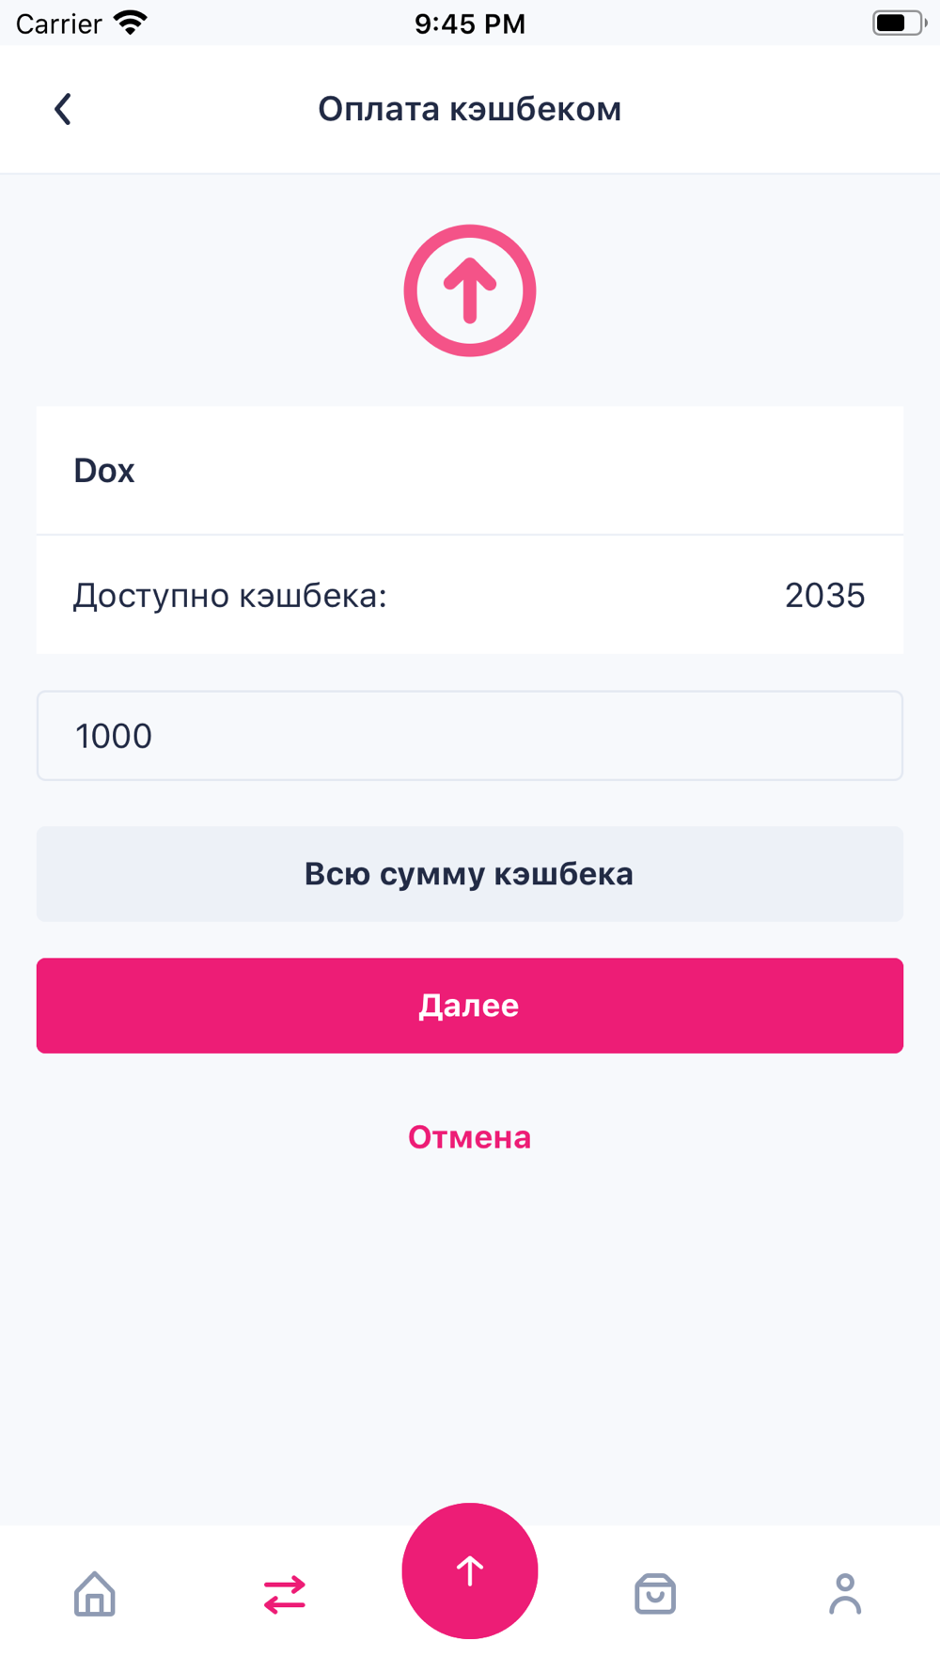This screenshot has height=1671, width=940.
Task: Switch to the transfers arrows tab
Action: coord(285,1594)
